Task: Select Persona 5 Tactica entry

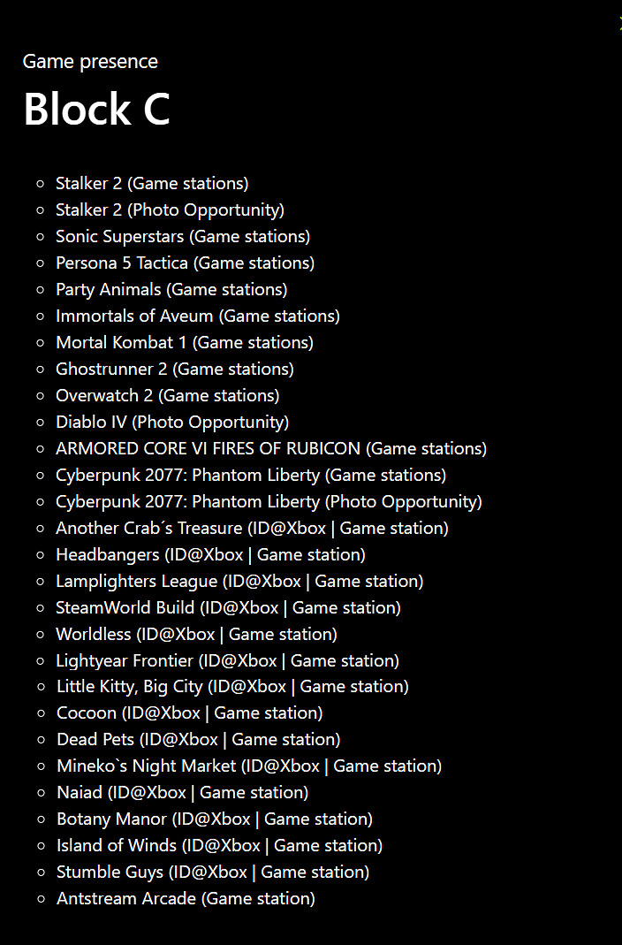Action: pyautogui.click(x=185, y=263)
